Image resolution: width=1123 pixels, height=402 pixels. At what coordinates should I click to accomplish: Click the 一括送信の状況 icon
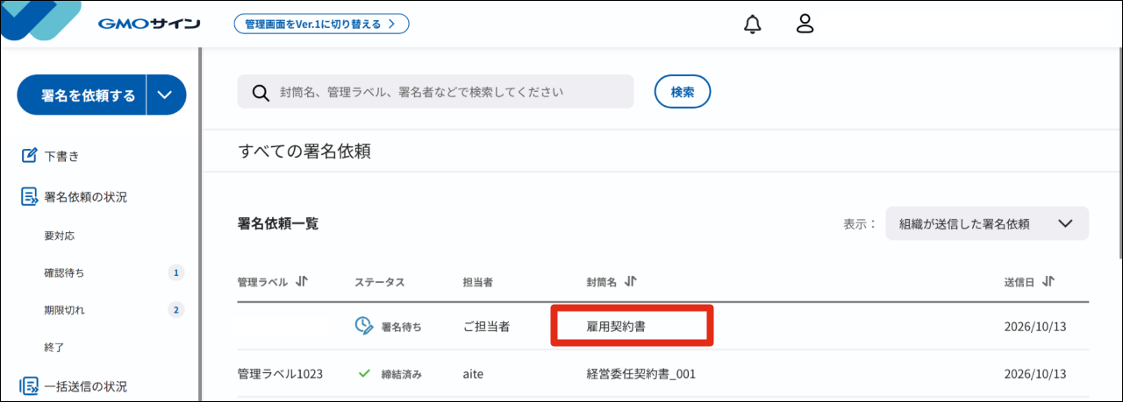point(29,386)
